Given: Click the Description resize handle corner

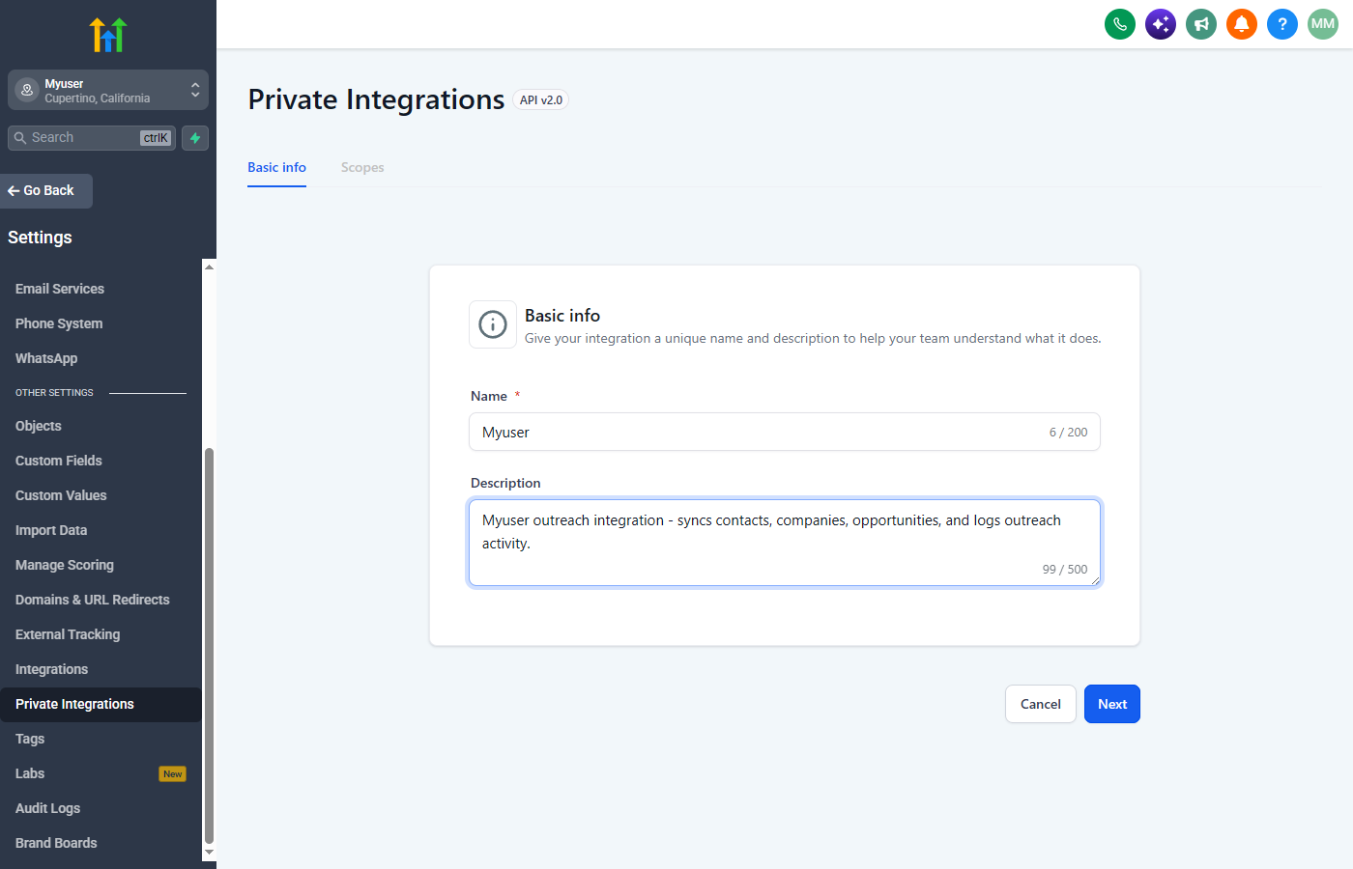Looking at the screenshot, I should tap(1095, 580).
